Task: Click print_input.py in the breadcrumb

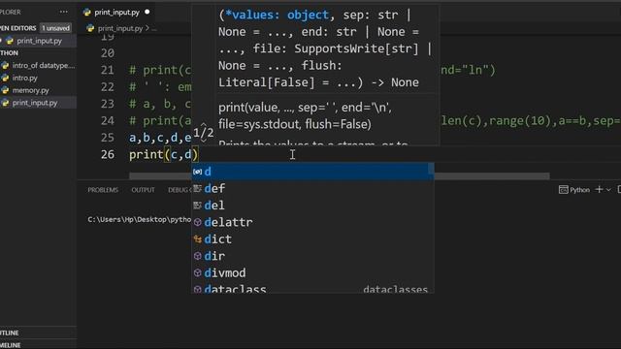Action: tap(120, 28)
